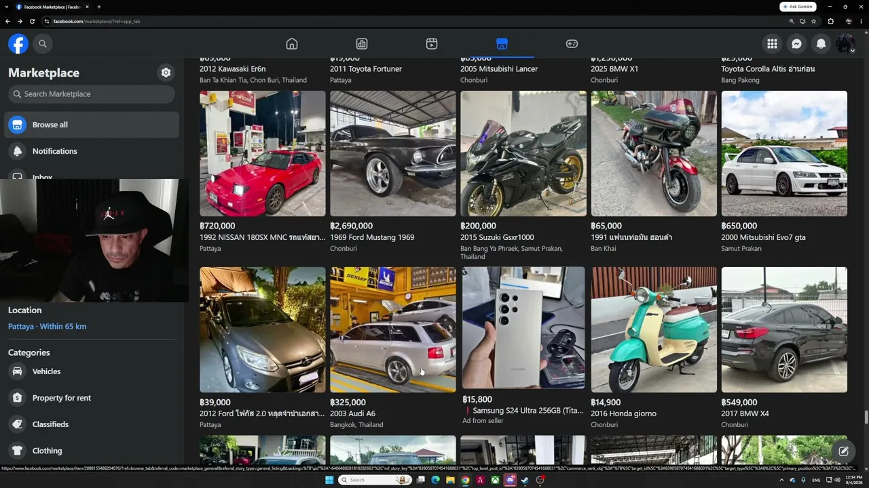Click the 2005 Mitsubishi Lancer title
Image resolution: width=869 pixels, height=488 pixels.
(499, 69)
